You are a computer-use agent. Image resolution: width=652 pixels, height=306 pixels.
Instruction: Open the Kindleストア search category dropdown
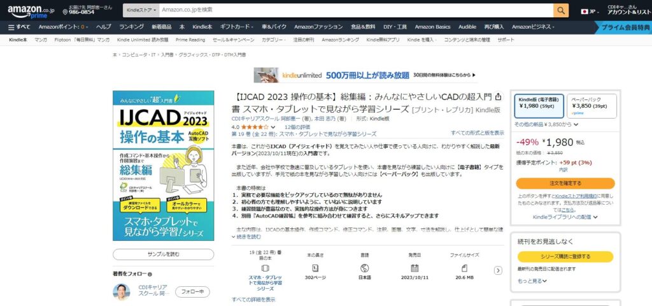tap(141, 10)
